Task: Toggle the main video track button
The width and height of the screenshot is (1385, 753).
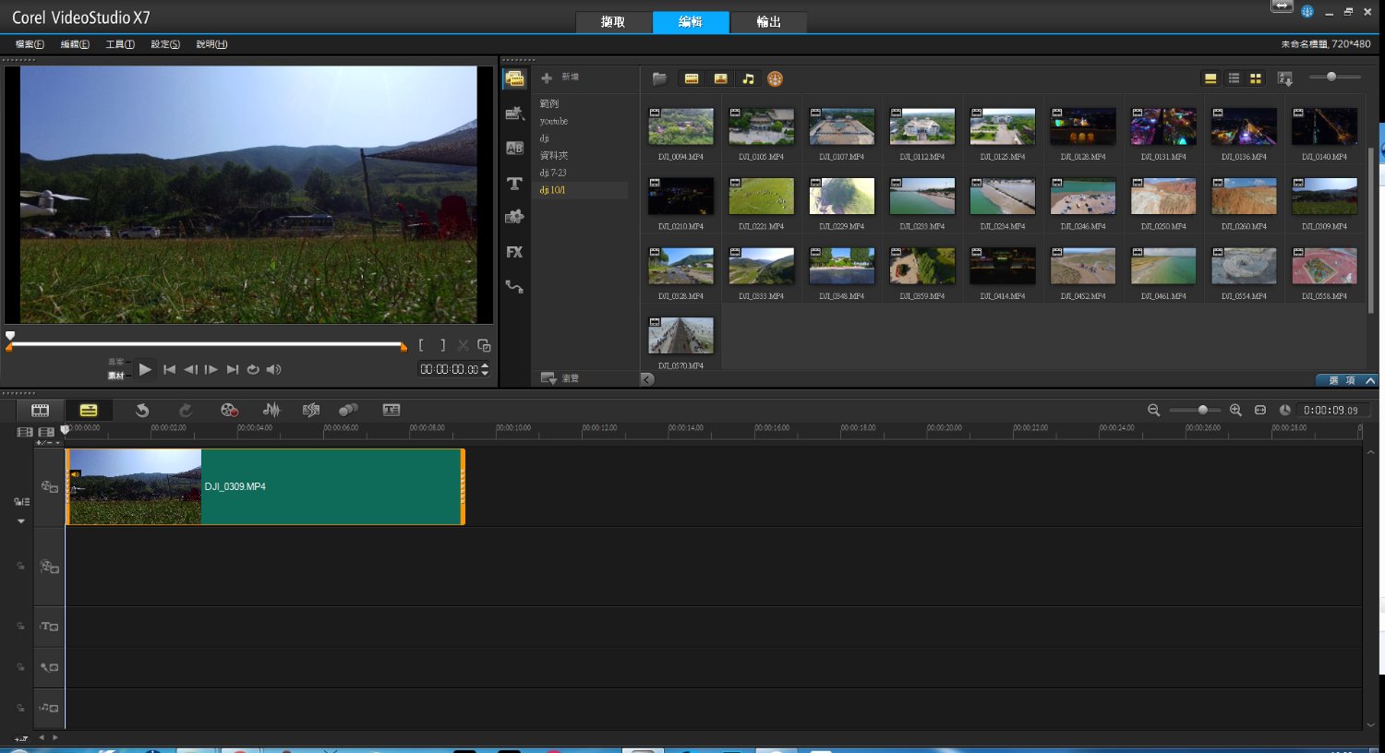Action: 50,486
